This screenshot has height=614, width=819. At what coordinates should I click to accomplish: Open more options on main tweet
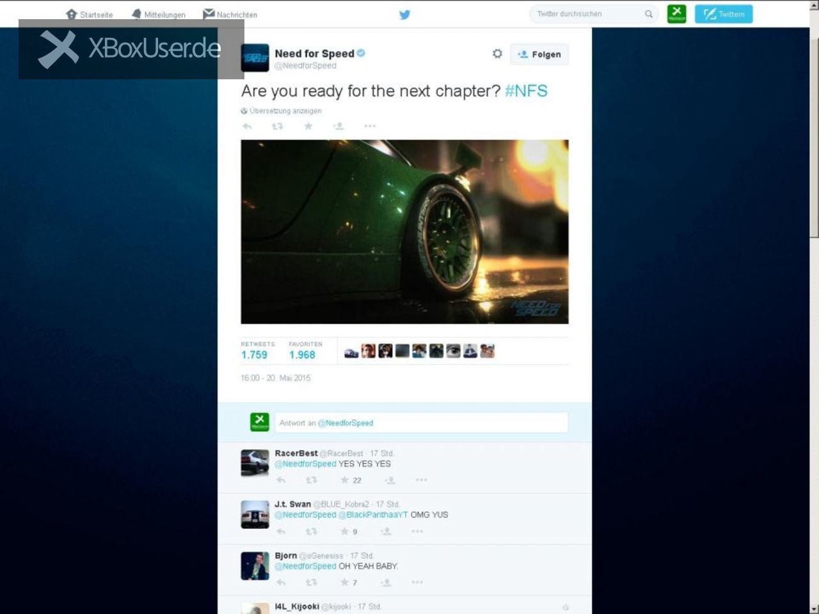coord(370,126)
